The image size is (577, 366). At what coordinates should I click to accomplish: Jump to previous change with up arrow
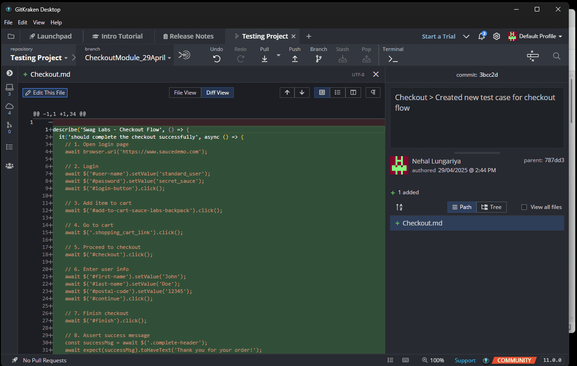(287, 92)
